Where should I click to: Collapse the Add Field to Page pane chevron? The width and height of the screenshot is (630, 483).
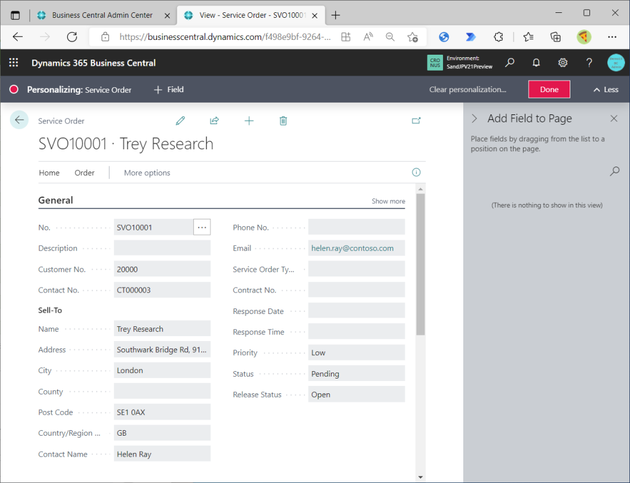pos(474,119)
